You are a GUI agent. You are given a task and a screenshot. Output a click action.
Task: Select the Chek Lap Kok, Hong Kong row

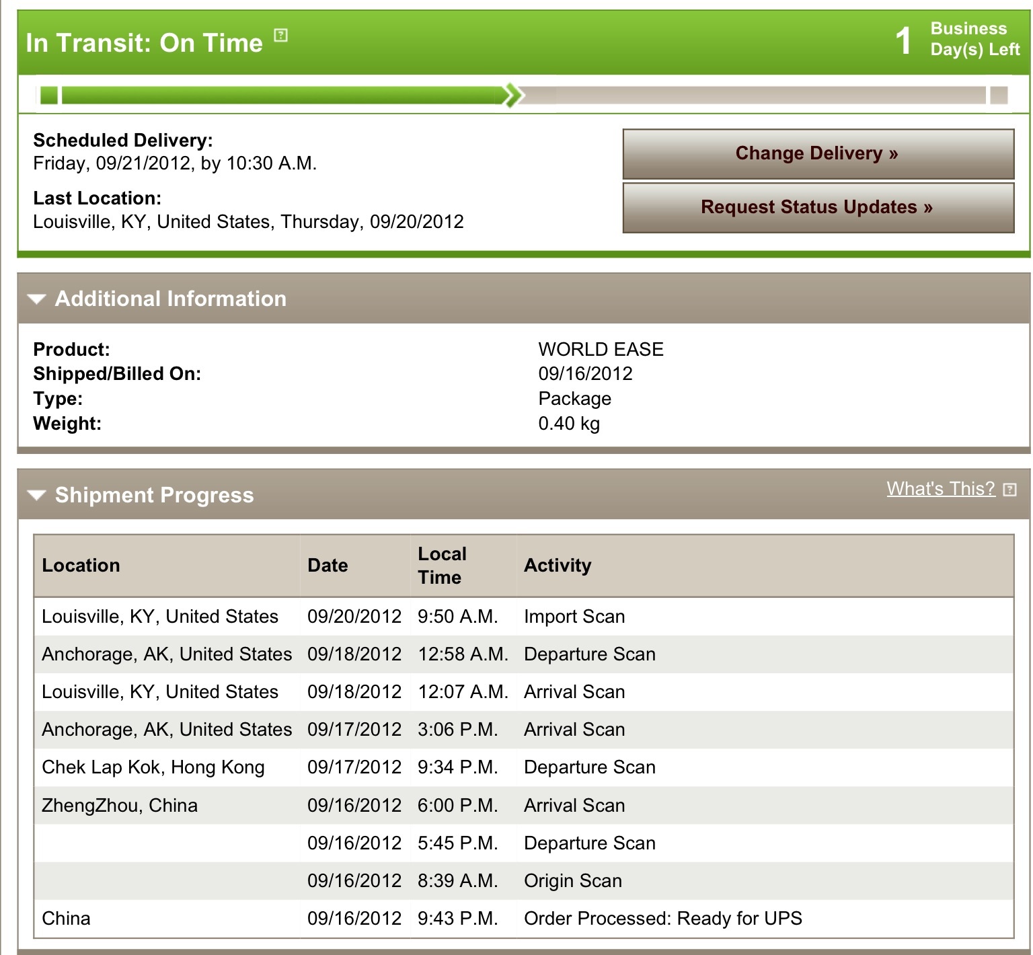[x=524, y=767]
